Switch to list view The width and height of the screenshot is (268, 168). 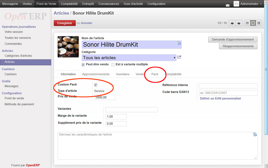tap(247, 23)
